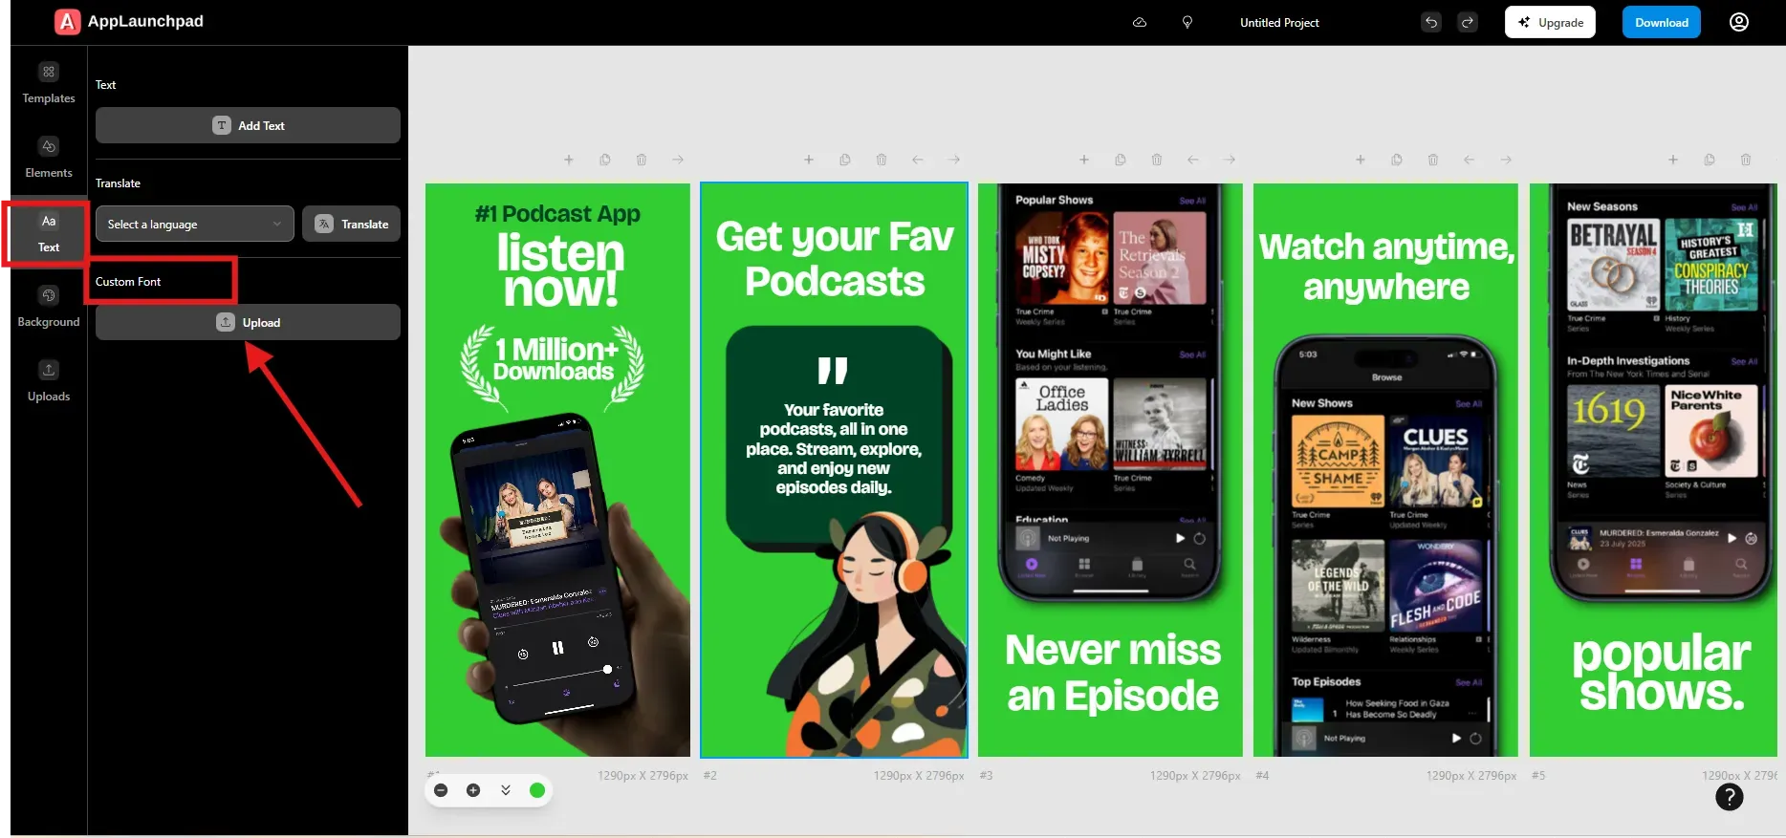Duplicate the Never miss an Episode screen
Image resolution: width=1786 pixels, height=838 pixels.
[x=1121, y=160]
